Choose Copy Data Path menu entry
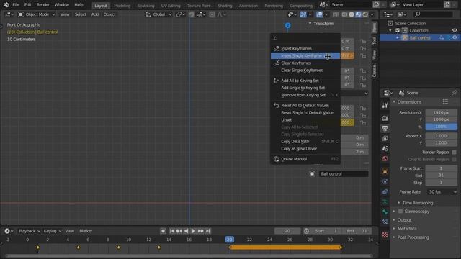The height and width of the screenshot is (259, 461). pos(305,142)
